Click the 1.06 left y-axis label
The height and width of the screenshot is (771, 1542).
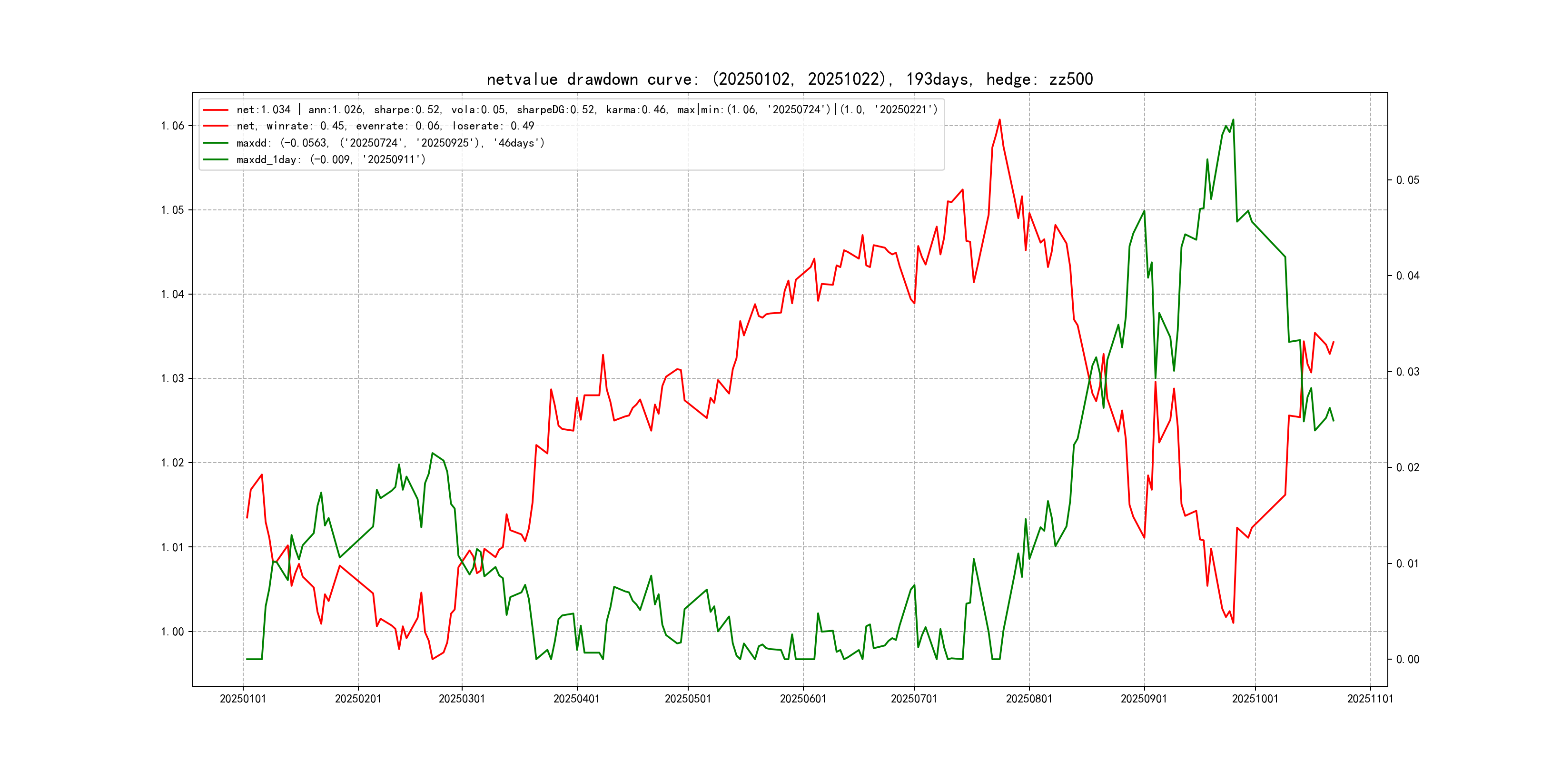point(172,126)
